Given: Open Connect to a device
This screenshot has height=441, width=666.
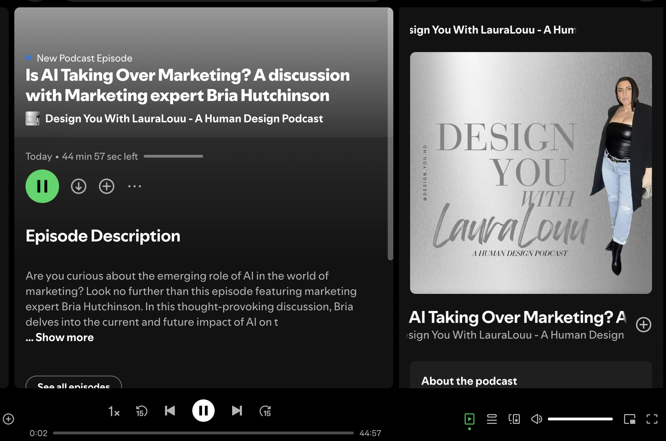Looking at the screenshot, I should [x=514, y=419].
